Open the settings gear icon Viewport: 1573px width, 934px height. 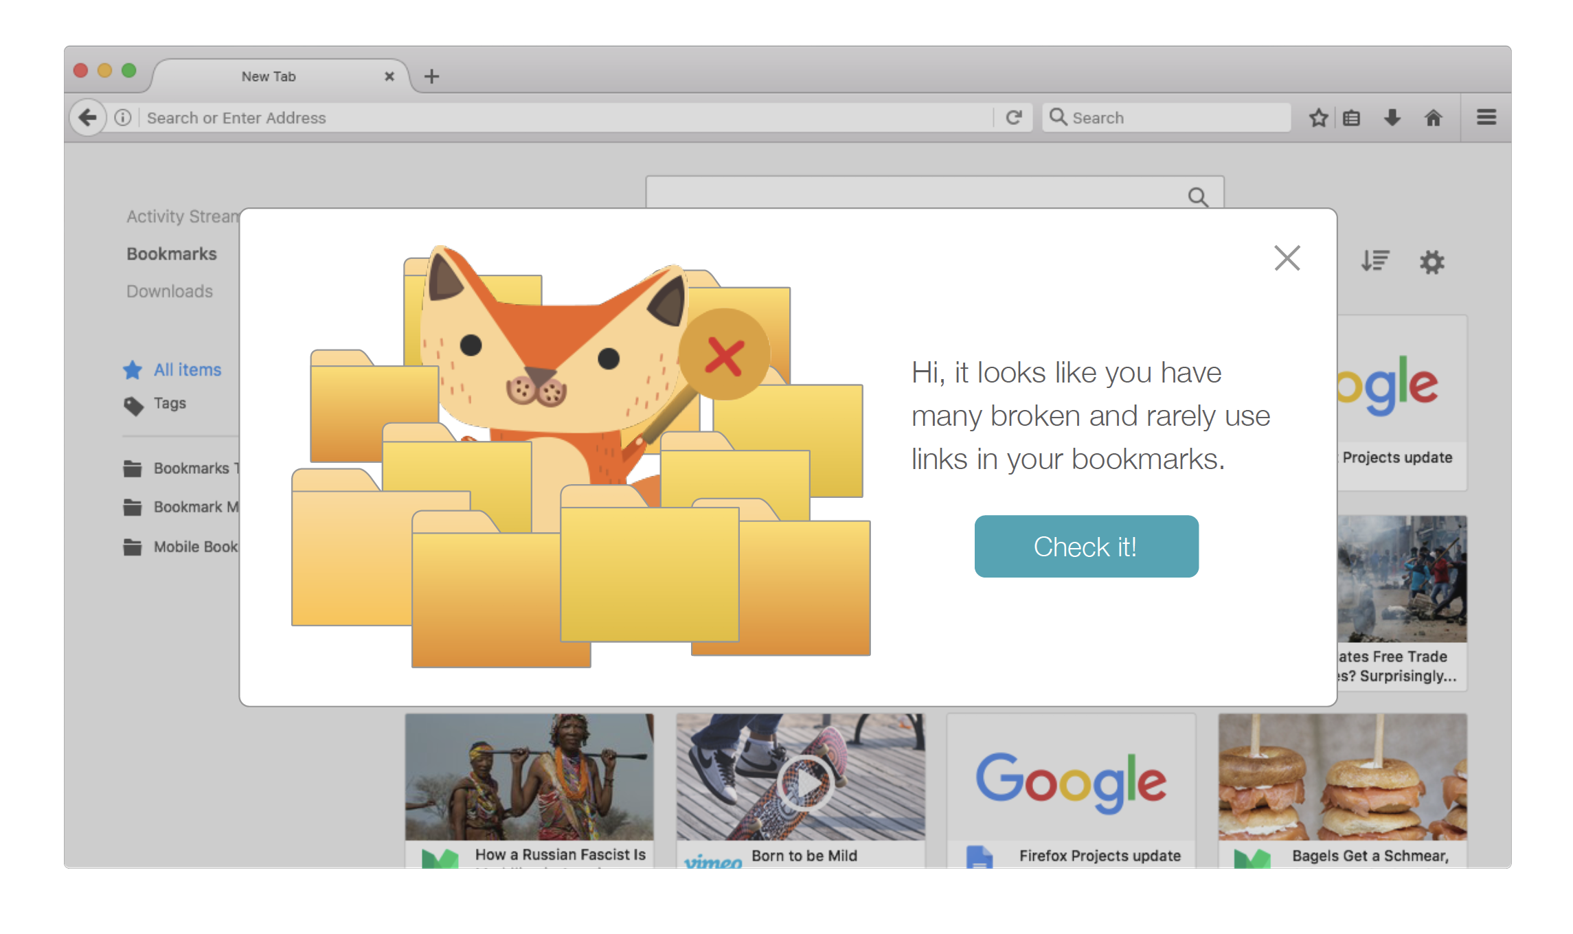pos(1432,262)
